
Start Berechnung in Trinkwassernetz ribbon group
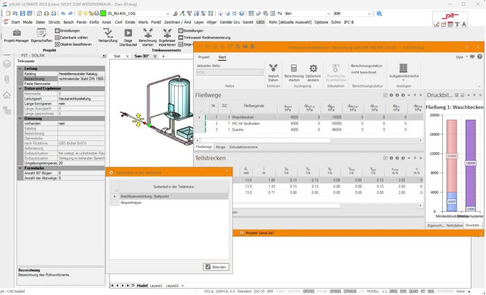[x=148, y=37]
